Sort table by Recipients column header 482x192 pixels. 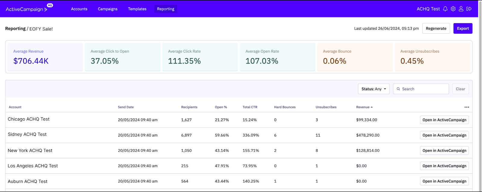(189, 107)
